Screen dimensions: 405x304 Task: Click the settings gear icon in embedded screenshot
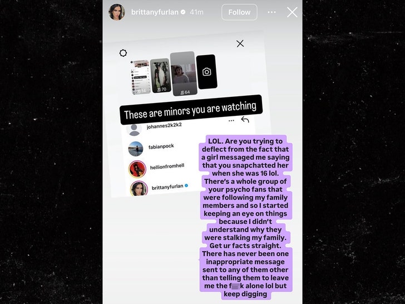coord(123,53)
